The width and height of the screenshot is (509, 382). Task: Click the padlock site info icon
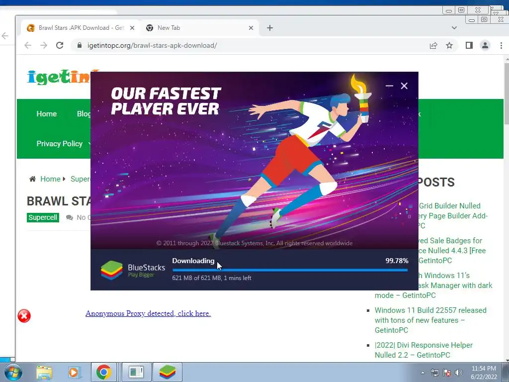click(80, 45)
